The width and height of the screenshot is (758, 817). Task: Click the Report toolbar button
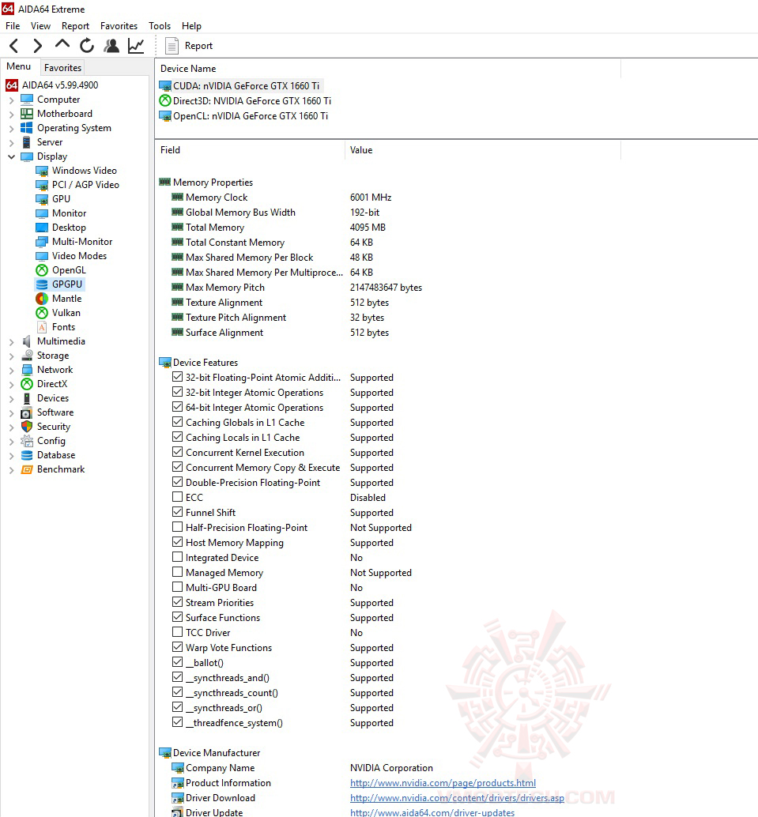189,46
